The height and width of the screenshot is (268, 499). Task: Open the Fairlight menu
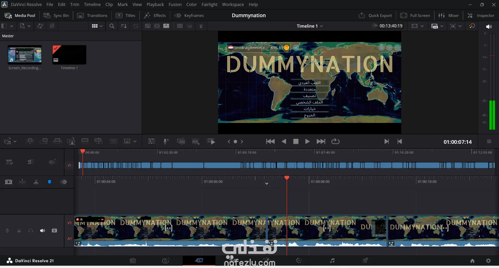pos(209,4)
